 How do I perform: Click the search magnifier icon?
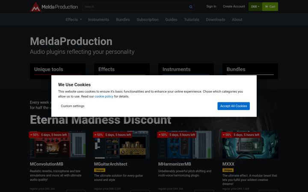click(x=190, y=7)
